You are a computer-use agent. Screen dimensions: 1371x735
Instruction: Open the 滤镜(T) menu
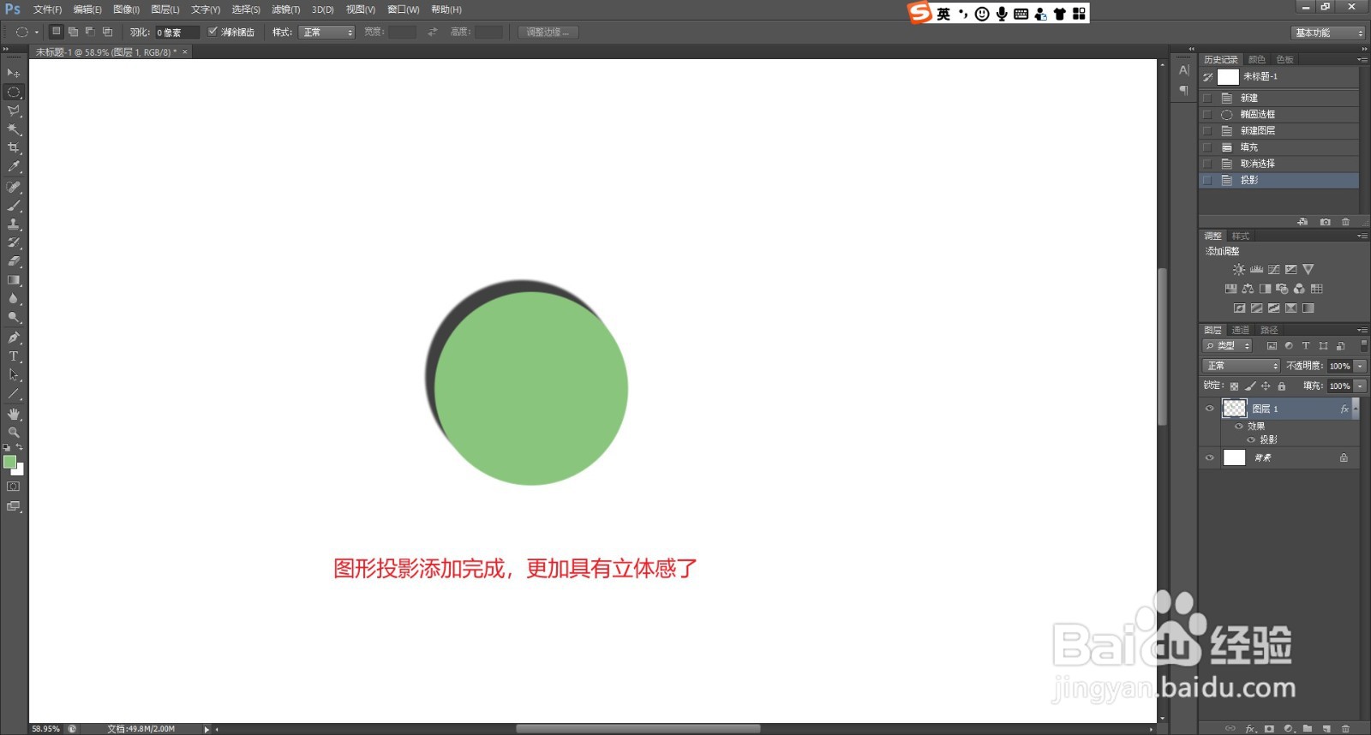click(285, 9)
